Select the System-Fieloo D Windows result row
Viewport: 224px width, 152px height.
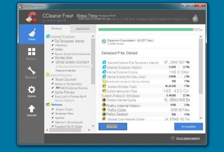point(146,95)
